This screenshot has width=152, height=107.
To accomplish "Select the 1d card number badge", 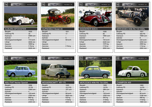I will 117,4.
